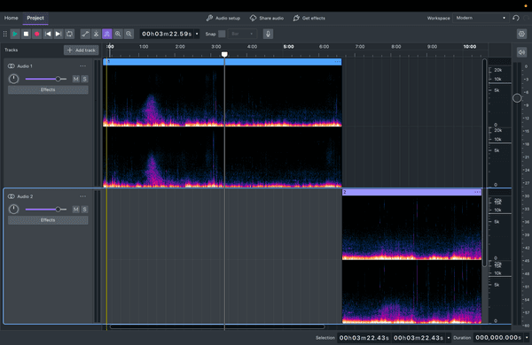
Task: Switch to the Home tab
Action: click(12, 18)
